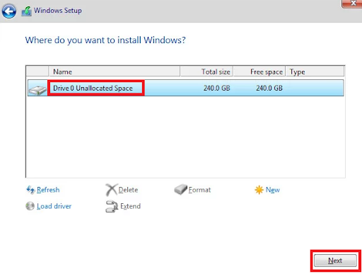
Task: Click the Total size column header
Action: [206, 72]
